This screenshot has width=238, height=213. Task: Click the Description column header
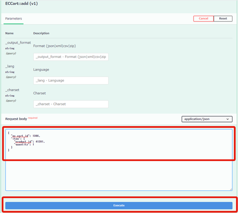[41, 33]
